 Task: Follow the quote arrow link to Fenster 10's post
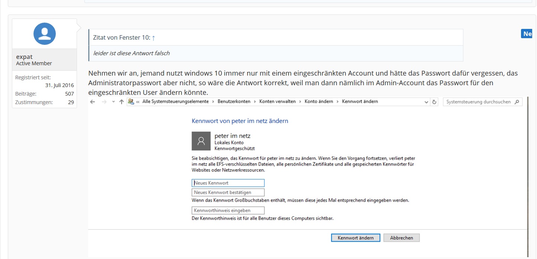click(154, 38)
